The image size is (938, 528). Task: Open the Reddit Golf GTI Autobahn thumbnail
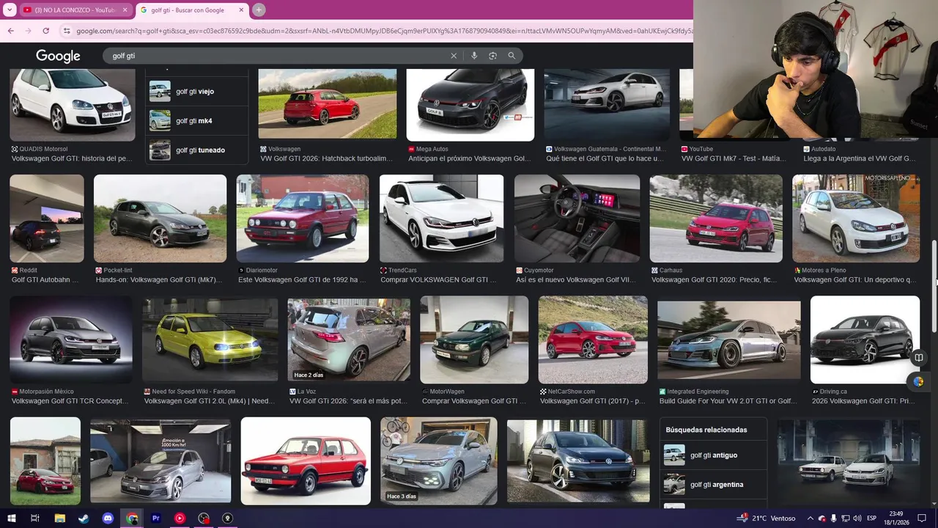[47, 219]
